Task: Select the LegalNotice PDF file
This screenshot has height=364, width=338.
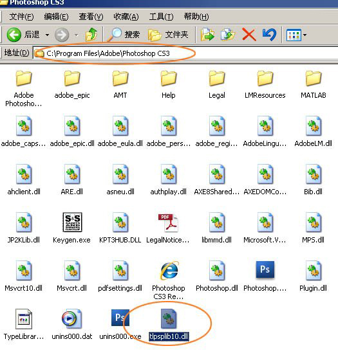Action: point(168,223)
